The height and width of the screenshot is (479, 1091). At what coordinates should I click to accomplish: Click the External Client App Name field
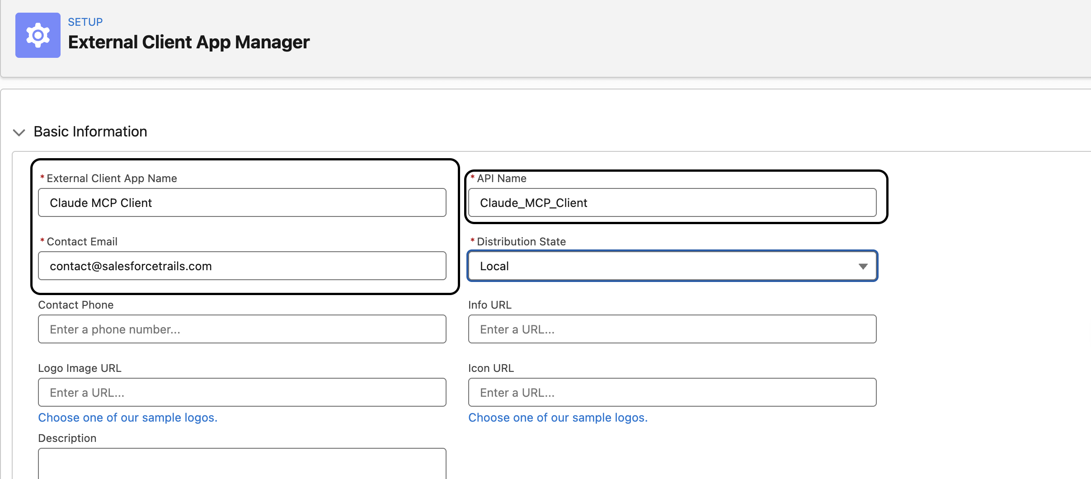pos(242,202)
